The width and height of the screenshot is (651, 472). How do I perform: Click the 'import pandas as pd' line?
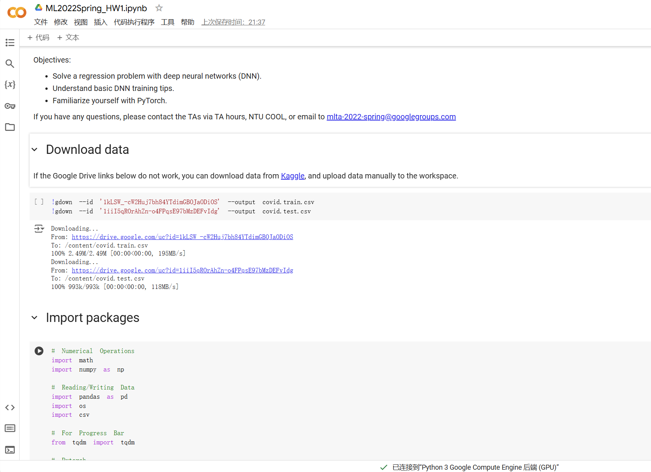[90, 397]
